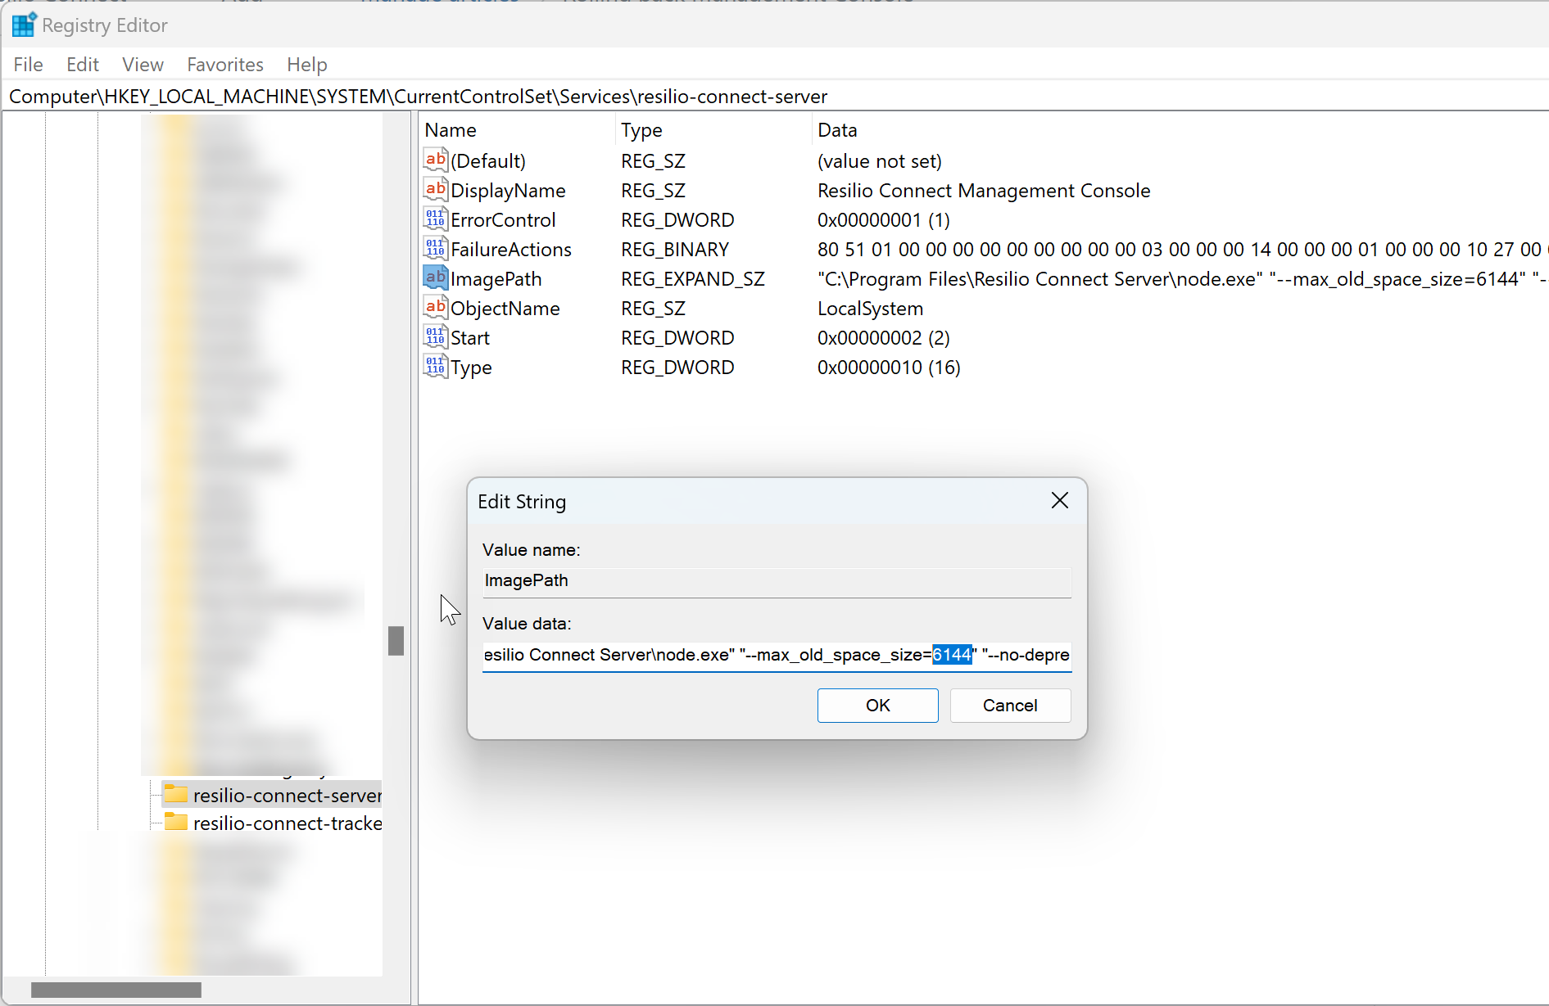1549x1006 pixels.
Task: Open the Edit menu
Action: tap(82, 64)
